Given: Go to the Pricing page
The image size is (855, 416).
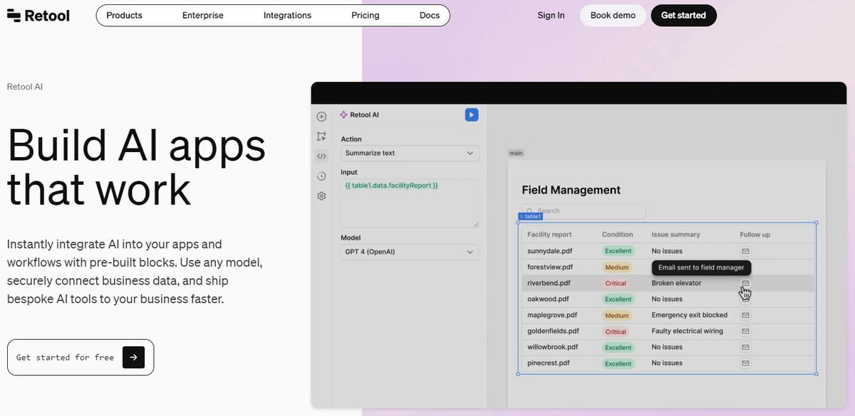Looking at the screenshot, I should (366, 15).
